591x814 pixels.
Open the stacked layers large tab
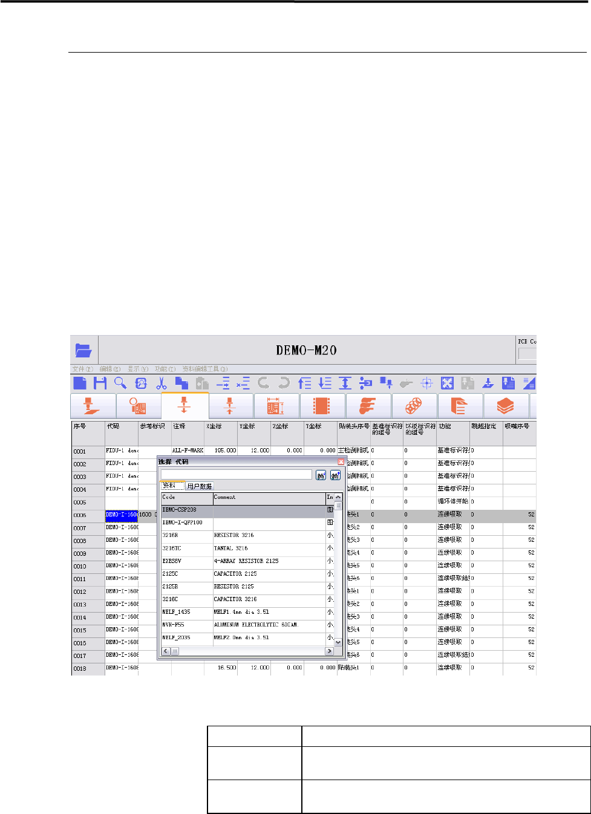tap(506, 406)
